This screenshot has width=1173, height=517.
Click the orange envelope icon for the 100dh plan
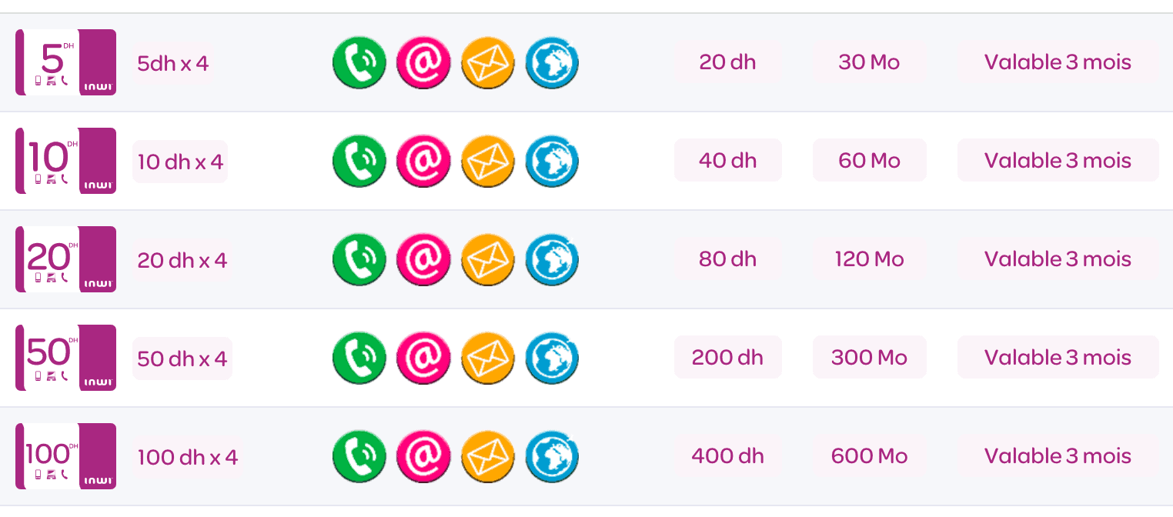[x=488, y=456]
